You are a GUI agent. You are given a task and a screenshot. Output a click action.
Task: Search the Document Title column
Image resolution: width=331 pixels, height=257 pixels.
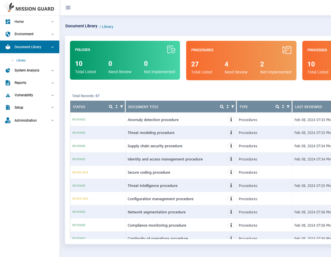pyautogui.click(x=222, y=107)
